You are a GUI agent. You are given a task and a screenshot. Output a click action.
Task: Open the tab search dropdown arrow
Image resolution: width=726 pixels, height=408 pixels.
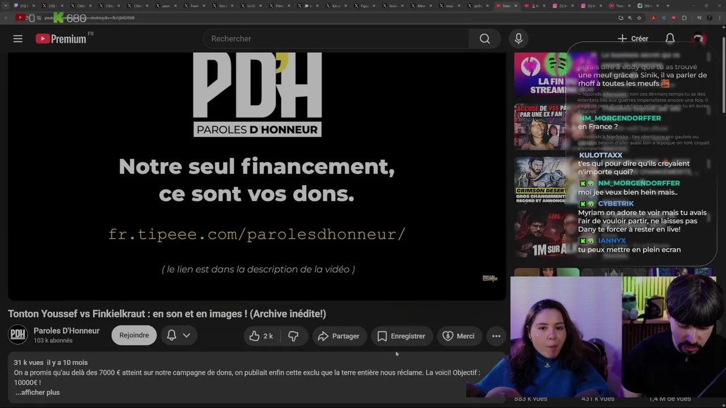[x=6, y=6]
